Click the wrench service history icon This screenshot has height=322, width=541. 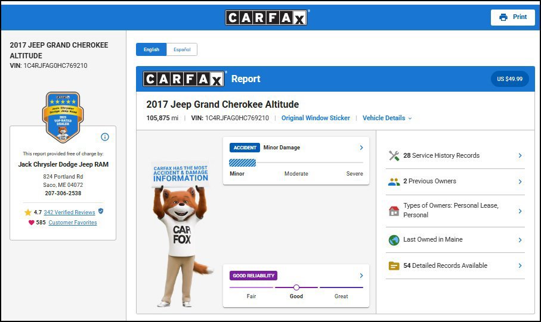pos(394,156)
